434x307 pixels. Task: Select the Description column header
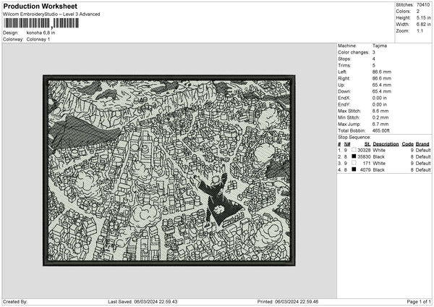point(386,143)
